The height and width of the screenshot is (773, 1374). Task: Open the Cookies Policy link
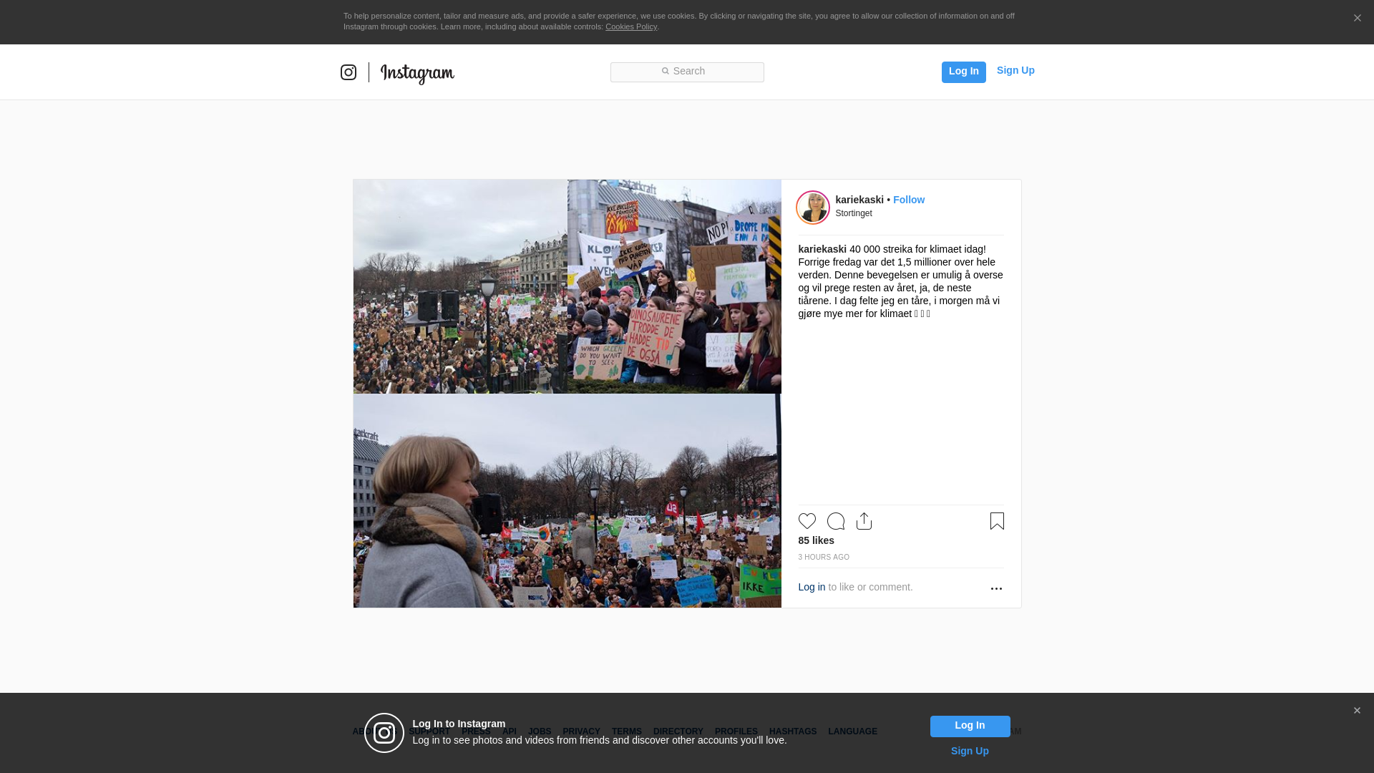631,26
